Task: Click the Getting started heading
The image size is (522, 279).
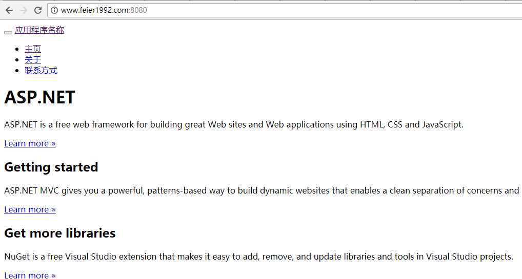Action: click(x=51, y=167)
